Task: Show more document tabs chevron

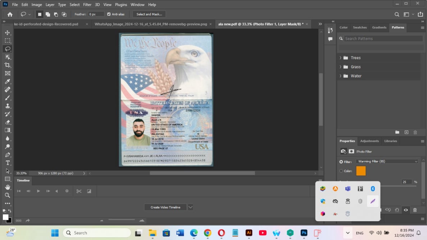Action: 320,24
